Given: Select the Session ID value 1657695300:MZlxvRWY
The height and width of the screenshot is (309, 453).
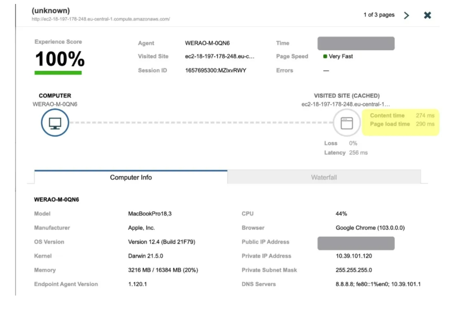Looking at the screenshot, I should pyautogui.click(x=215, y=70).
